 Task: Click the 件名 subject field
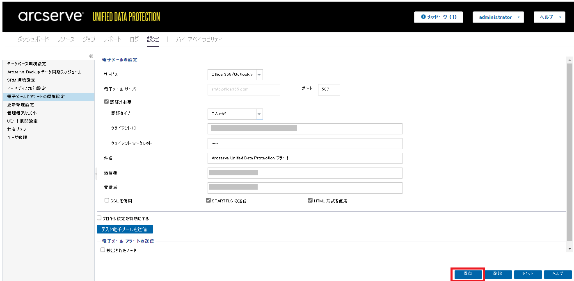[x=305, y=158]
